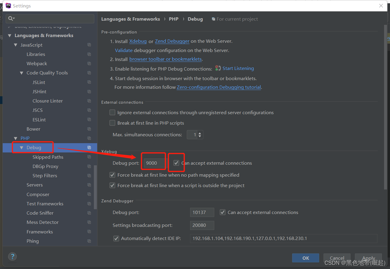The image size is (390, 269).
Task: Click the help question mark button
Action: (12, 256)
